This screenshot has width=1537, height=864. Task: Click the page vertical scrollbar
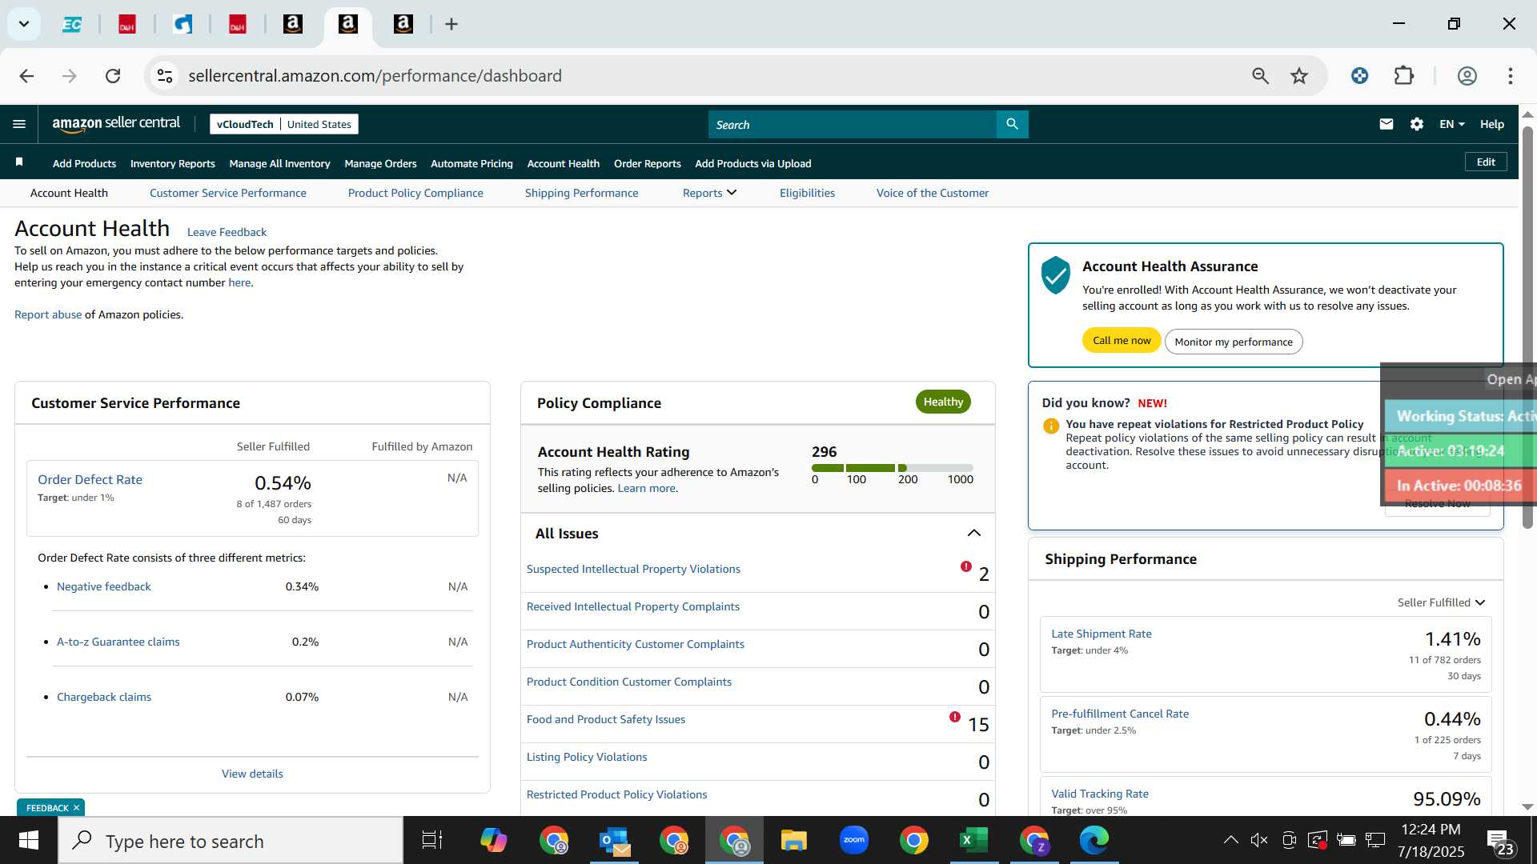[x=1527, y=328]
